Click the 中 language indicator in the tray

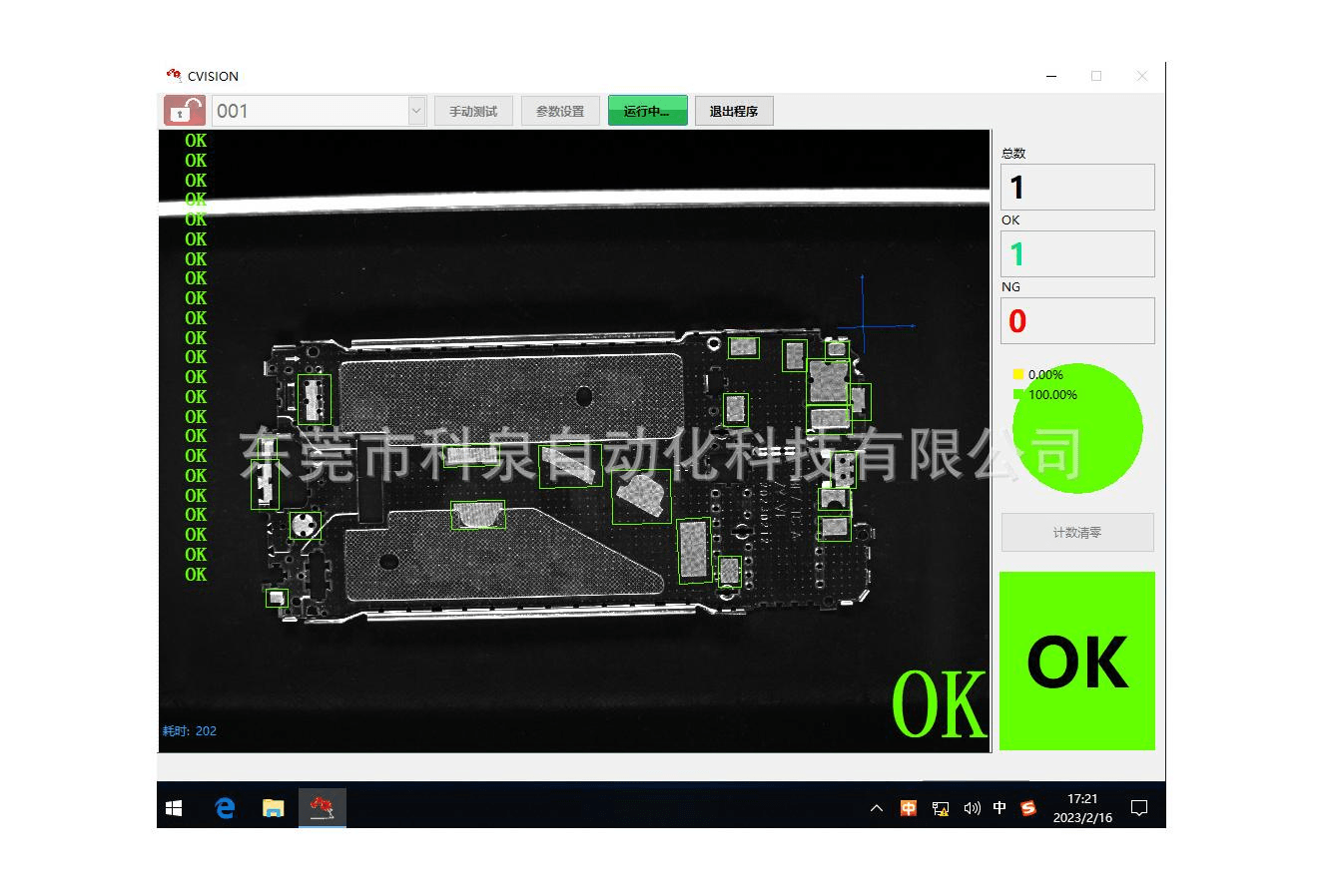click(999, 808)
